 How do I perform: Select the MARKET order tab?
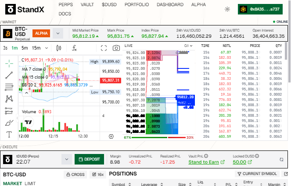click(13, 183)
